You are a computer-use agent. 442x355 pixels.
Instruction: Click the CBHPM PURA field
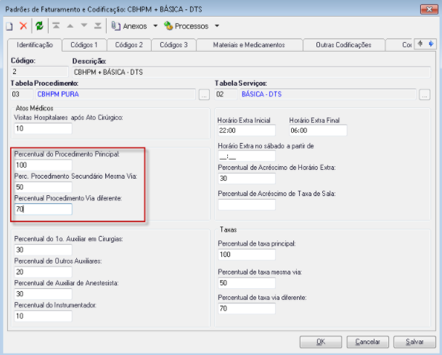115,94
